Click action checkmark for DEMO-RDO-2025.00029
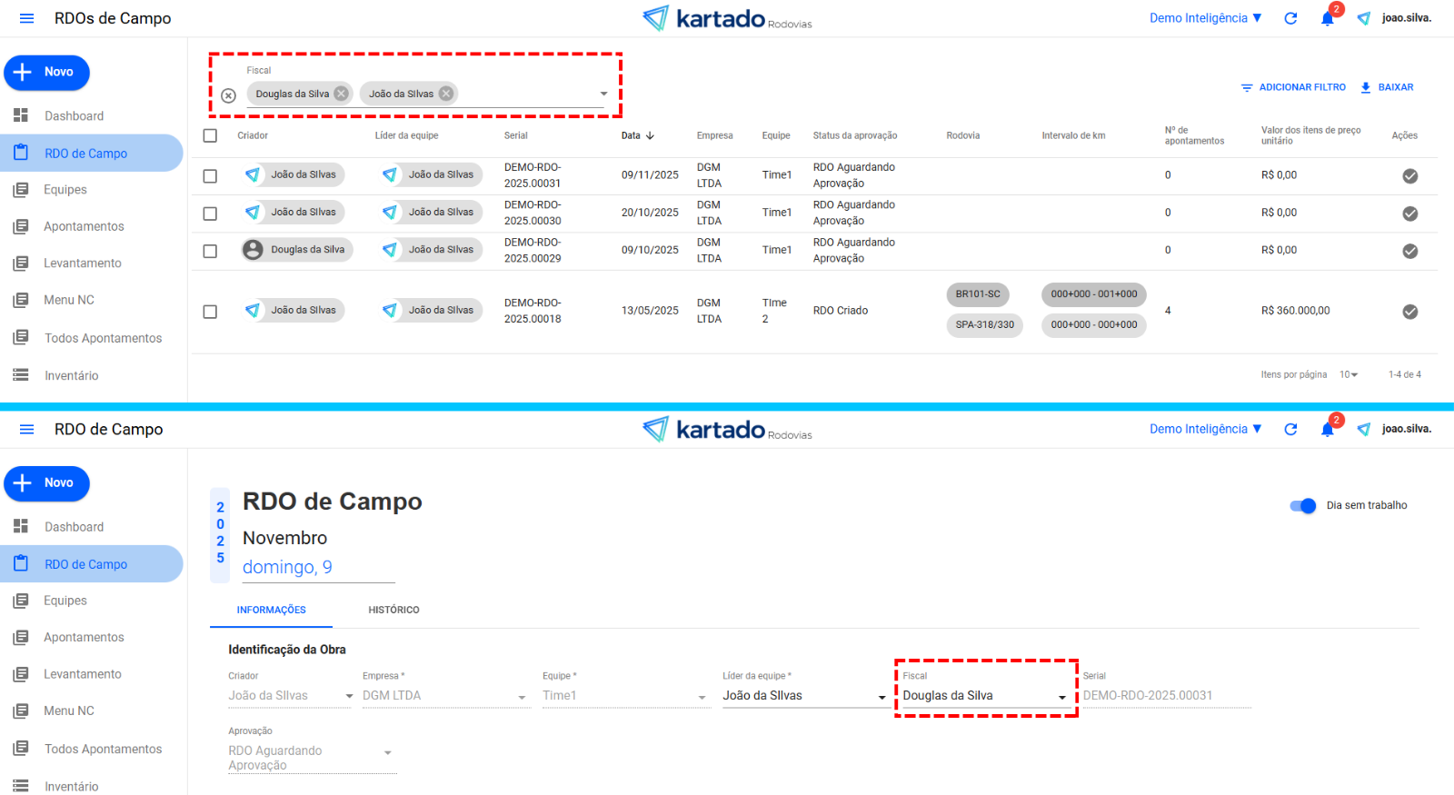The height and width of the screenshot is (795, 1454). point(1409,251)
